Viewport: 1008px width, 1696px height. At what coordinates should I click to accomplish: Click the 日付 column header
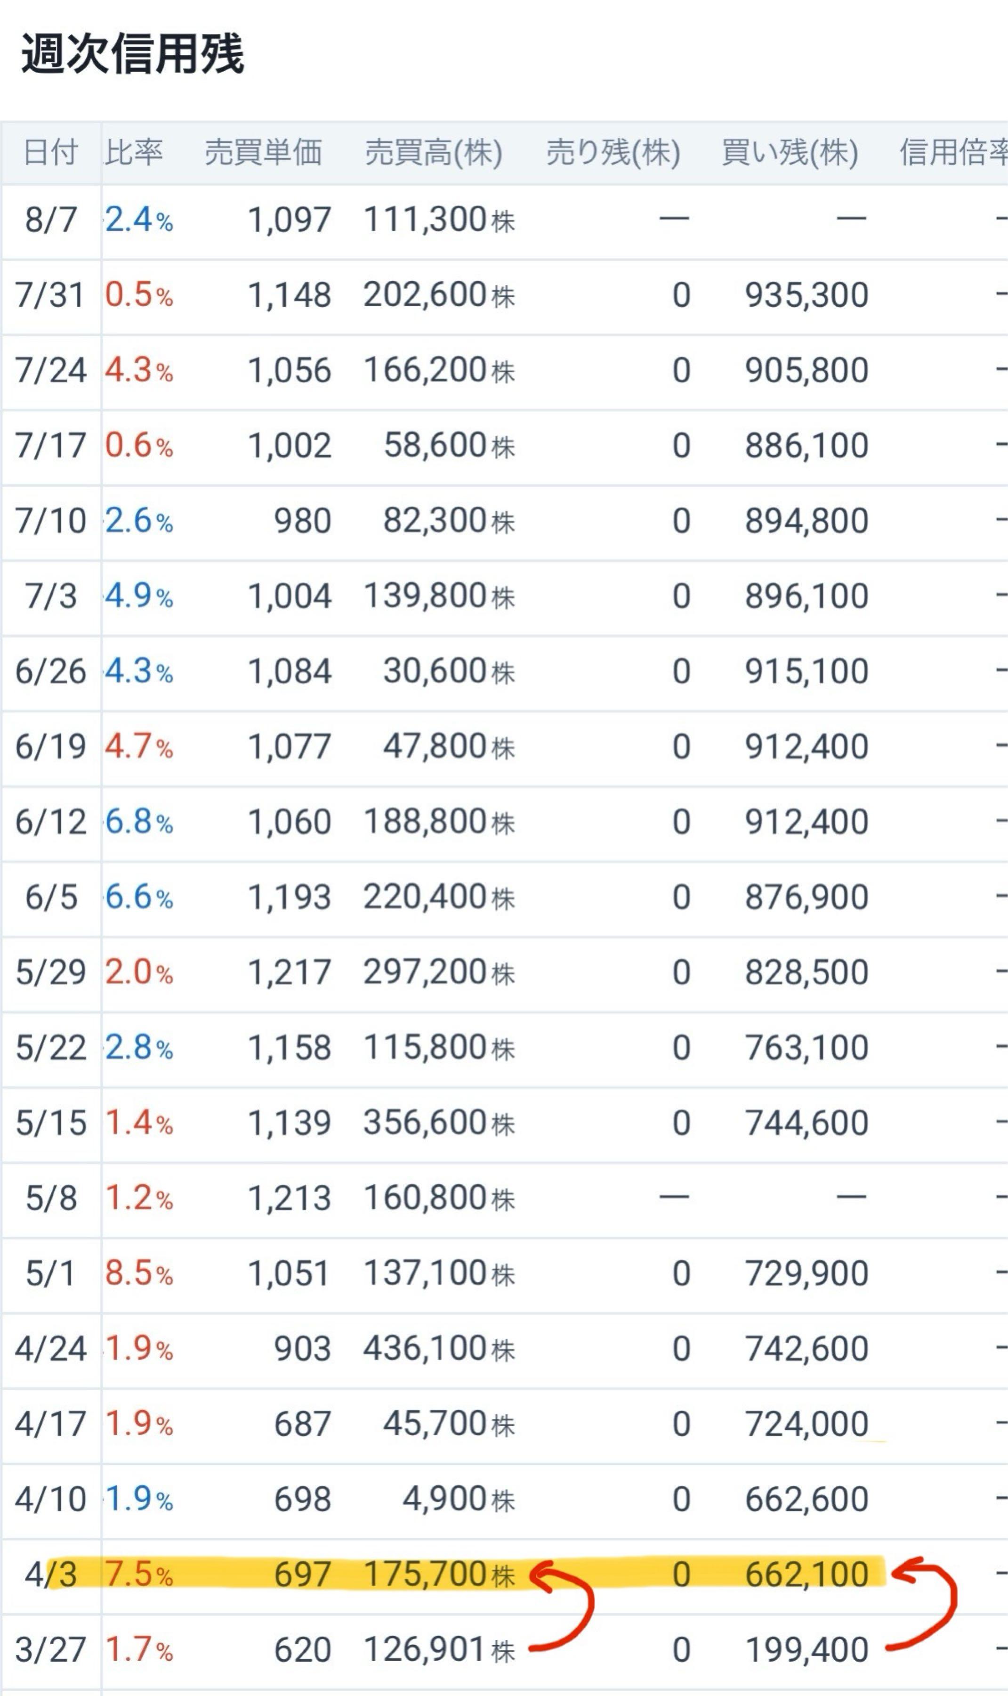coord(50,152)
